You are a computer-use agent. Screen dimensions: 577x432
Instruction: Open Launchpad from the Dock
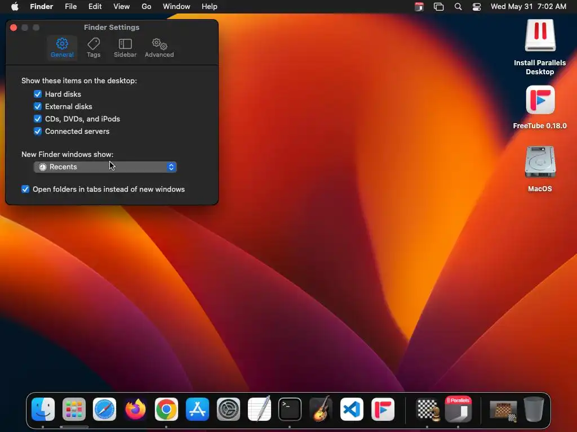74,409
